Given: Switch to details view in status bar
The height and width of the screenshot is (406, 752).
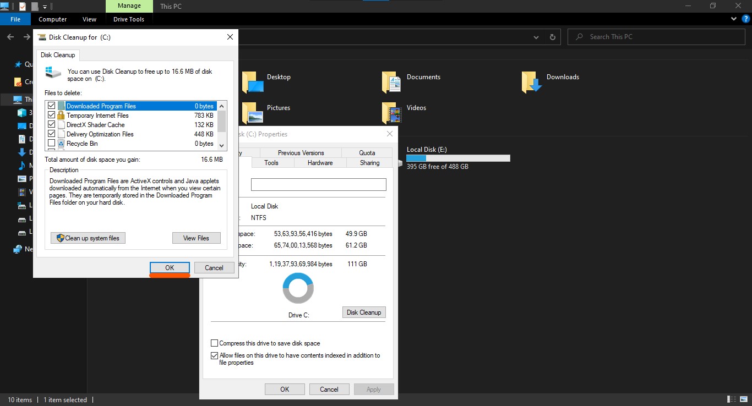Looking at the screenshot, I should tap(732, 399).
